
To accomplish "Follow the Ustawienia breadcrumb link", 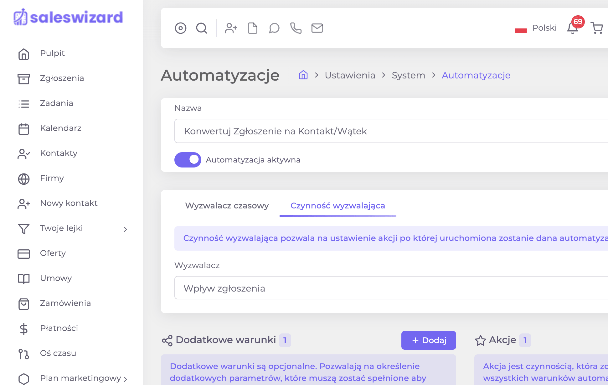I will pos(350,75).
